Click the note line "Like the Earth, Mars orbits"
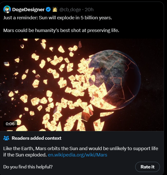 tap(80, 148)
